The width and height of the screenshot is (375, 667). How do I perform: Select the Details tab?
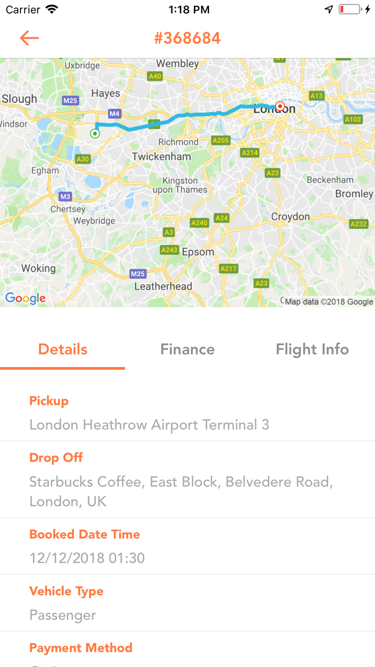pos(63,350)
